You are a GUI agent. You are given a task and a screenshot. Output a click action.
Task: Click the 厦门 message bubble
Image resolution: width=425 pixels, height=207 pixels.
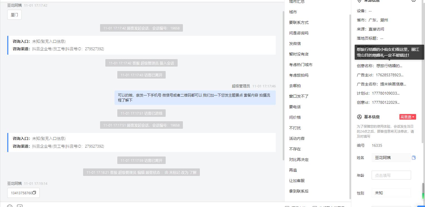14,15
